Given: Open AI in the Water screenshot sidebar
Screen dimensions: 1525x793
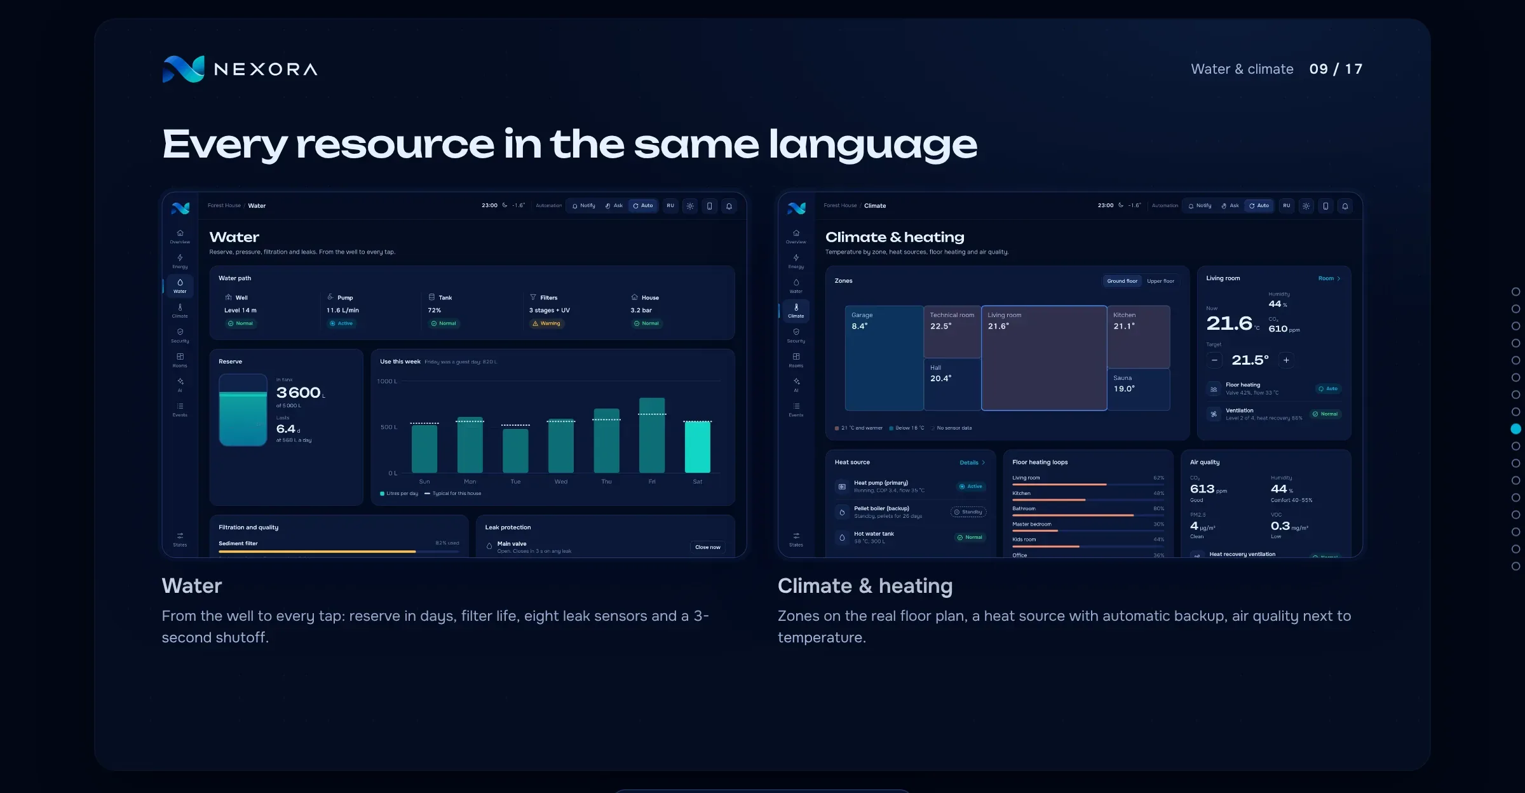Looking at the screenshot, I should tap(180, 385).
